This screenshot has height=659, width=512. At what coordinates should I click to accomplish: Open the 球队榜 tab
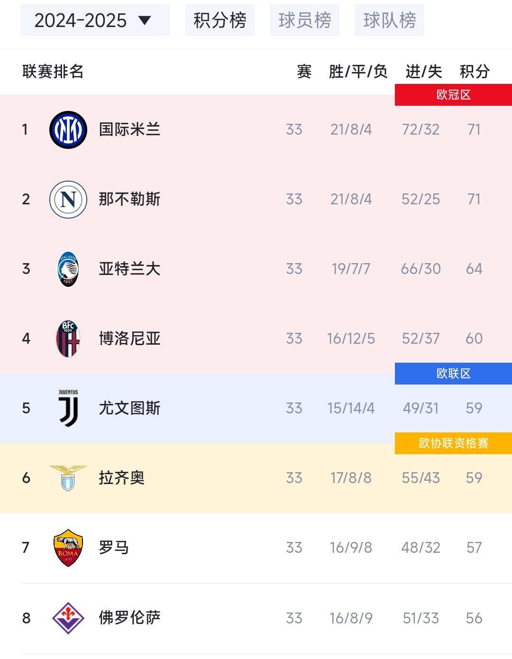click(x=390, y=20)
